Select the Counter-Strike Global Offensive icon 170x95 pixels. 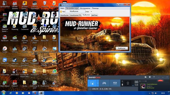point(25,73)
